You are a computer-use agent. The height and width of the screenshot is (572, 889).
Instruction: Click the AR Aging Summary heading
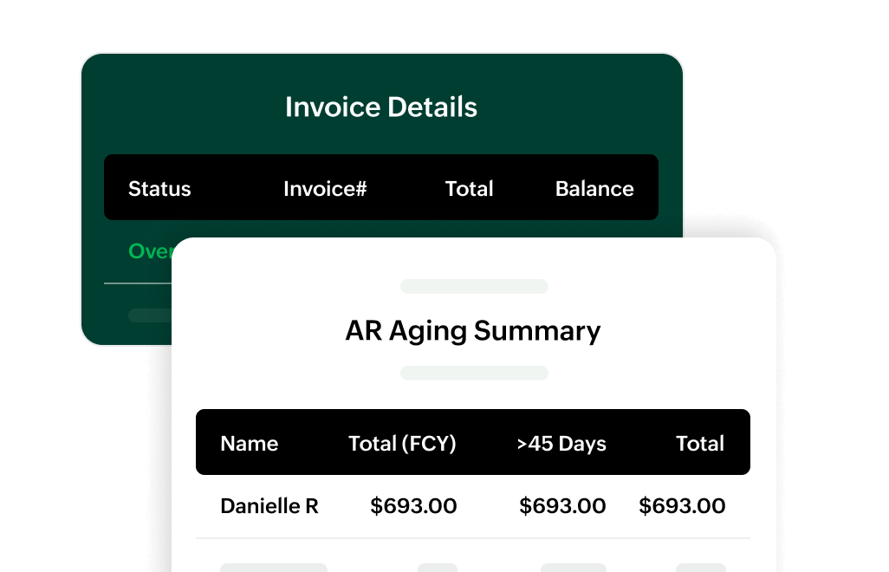coord(473,331)
